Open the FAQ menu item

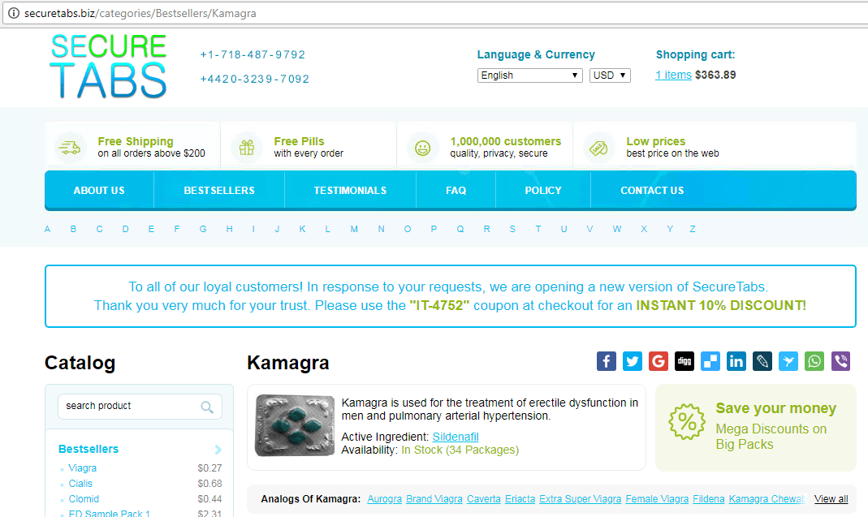coord(456,191)
